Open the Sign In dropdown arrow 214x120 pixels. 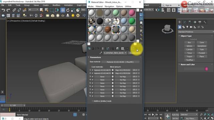pos(179,5)
